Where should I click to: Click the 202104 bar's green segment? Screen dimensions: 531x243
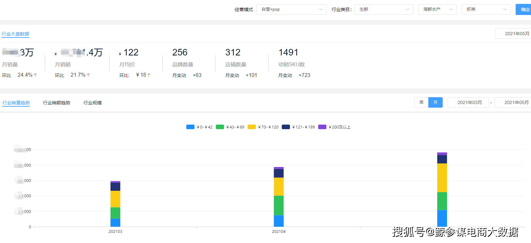click(279, 205)
